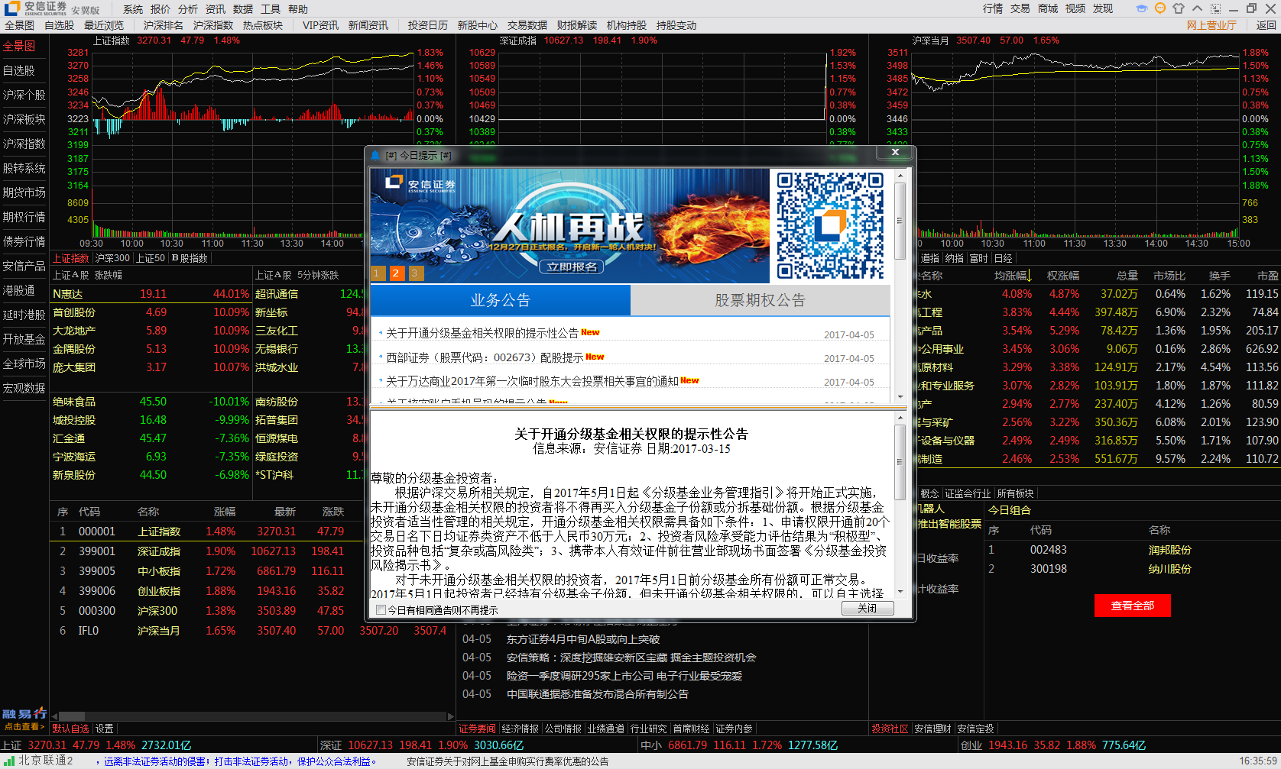Open the orange chat message icon

click(x=1159, y=8)
